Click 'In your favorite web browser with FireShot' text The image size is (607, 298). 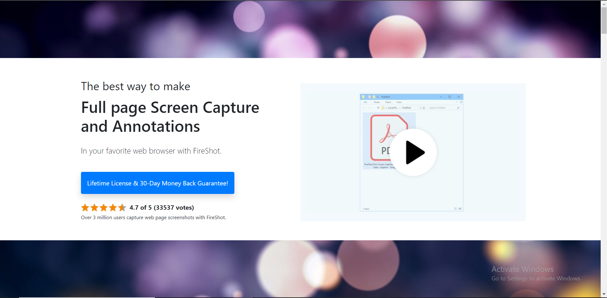151,151
